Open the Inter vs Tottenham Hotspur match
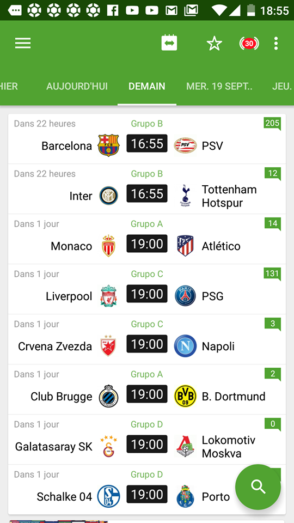The height and width of the screenshot is (523, 294). 147,189
